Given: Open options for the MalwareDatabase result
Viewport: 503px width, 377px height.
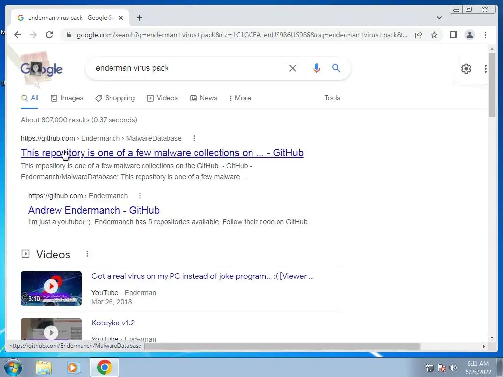Looking at the screenshot, I should point(194,138).
